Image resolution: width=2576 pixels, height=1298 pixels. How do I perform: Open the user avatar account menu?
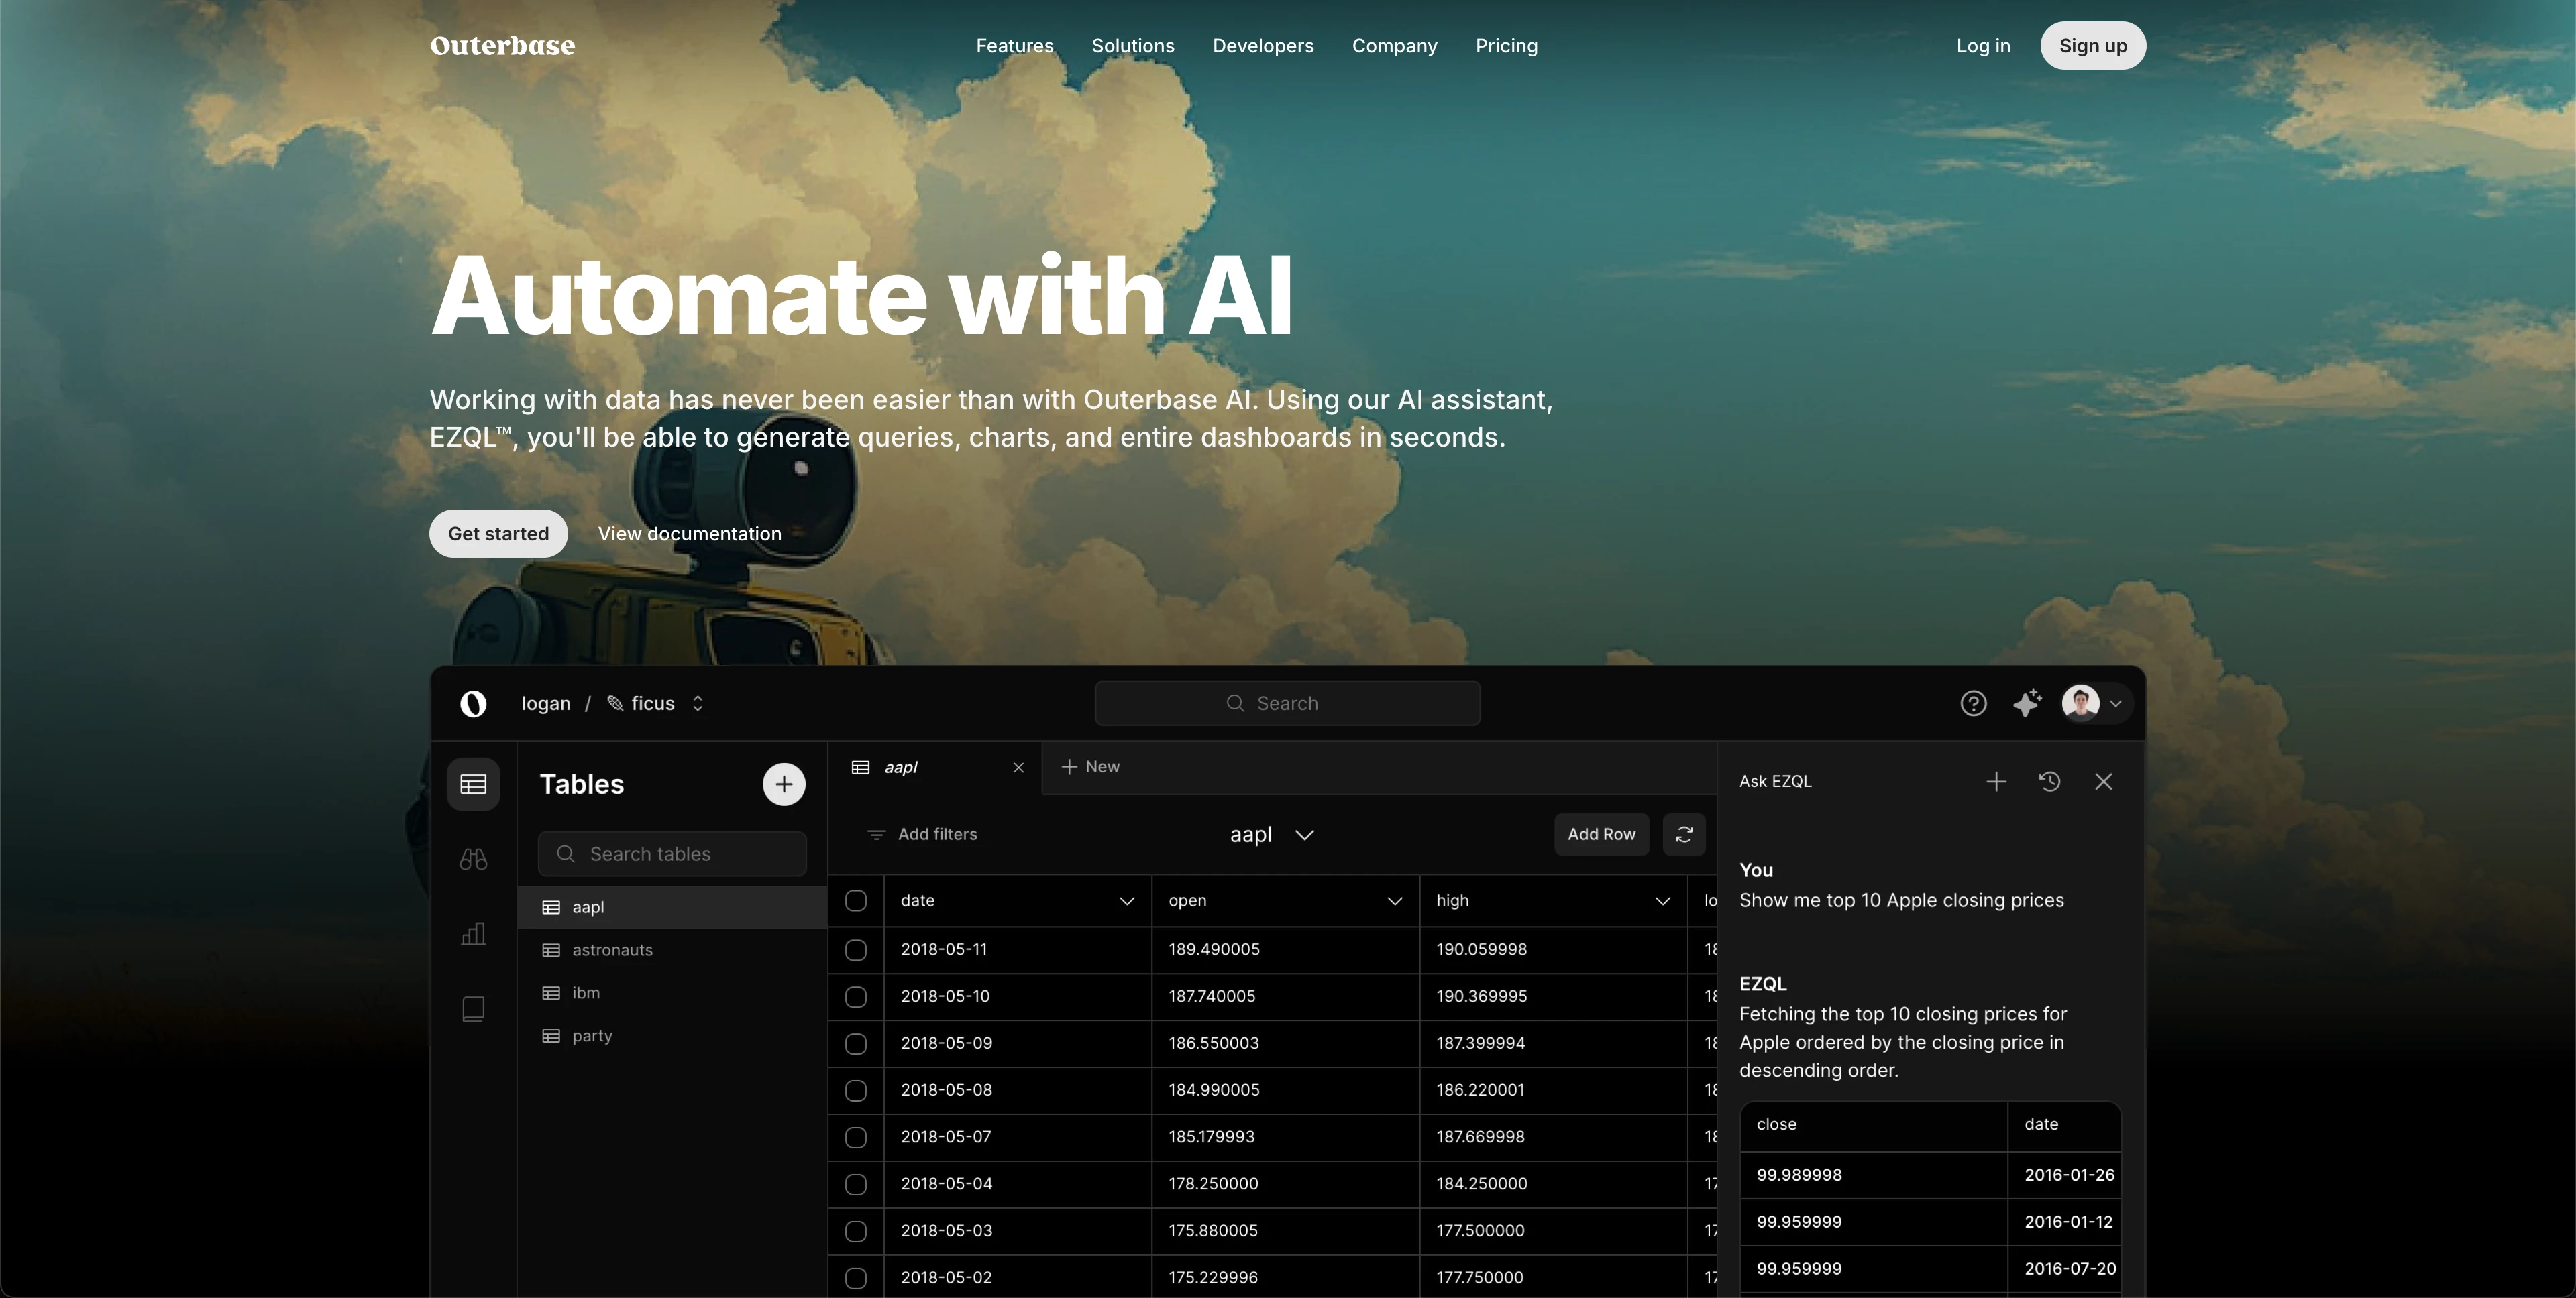click(x=2092, y=703)
